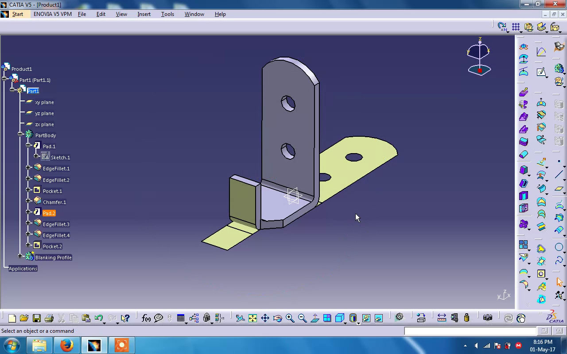Select the xy plane tree item

click(44, 102)
